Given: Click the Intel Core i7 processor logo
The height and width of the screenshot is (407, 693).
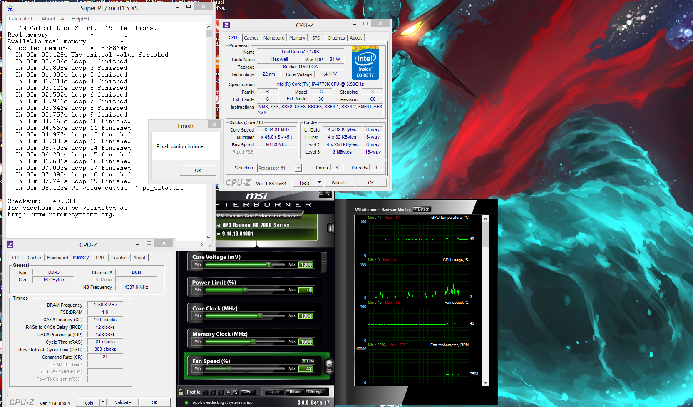Looking at the screenshot, I should pos(365,63).
